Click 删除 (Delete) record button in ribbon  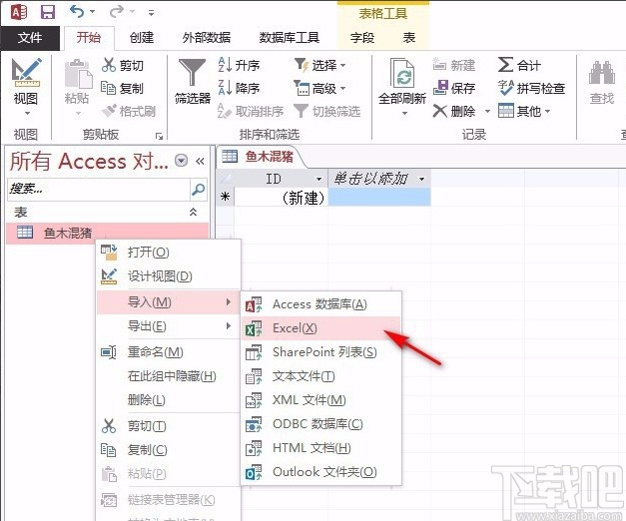coord(455,111)
